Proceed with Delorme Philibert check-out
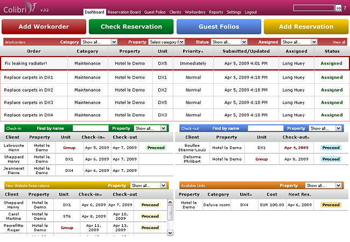Image resolution: width=350 pixels, height=242 pixels. pyautogui.click(x=331, y=159)
